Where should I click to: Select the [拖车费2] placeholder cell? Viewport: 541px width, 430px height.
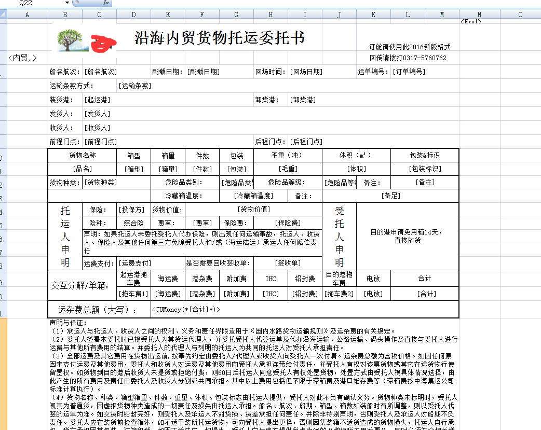point(339,294)
